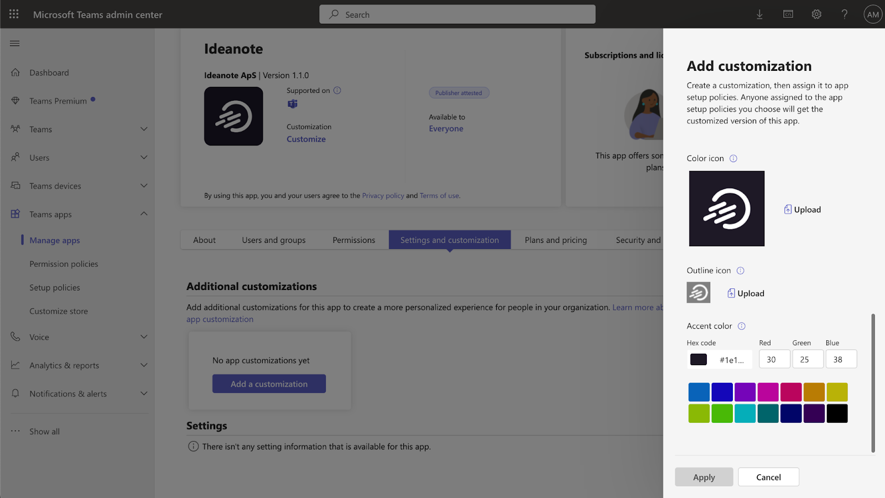Click the Color icon info icon
Viewport: 885px width, 498px height.
click(x=733, y=158)
